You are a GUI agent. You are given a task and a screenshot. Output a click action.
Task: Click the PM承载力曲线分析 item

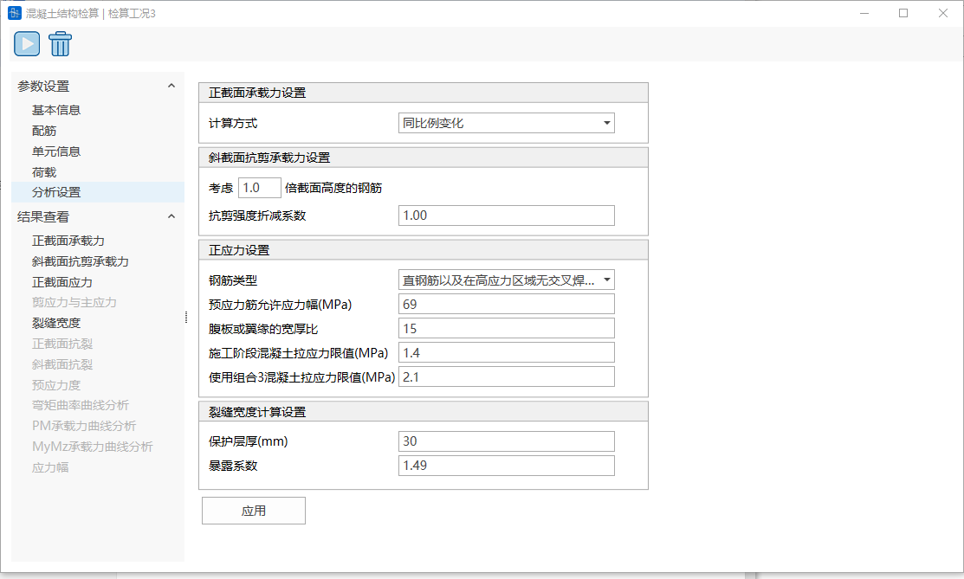point(84,426)
